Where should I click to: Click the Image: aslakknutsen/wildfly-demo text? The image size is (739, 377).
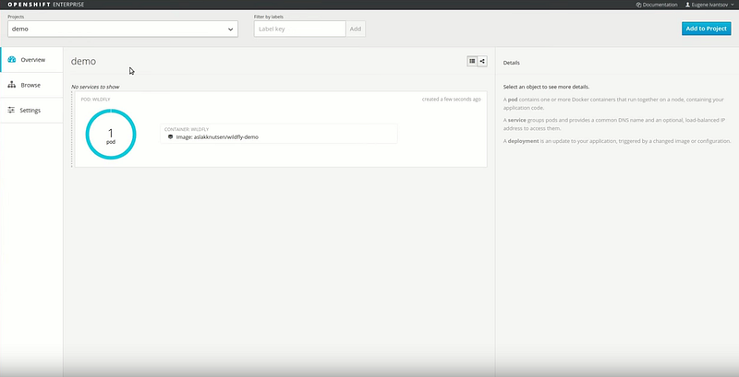[217, 137]
